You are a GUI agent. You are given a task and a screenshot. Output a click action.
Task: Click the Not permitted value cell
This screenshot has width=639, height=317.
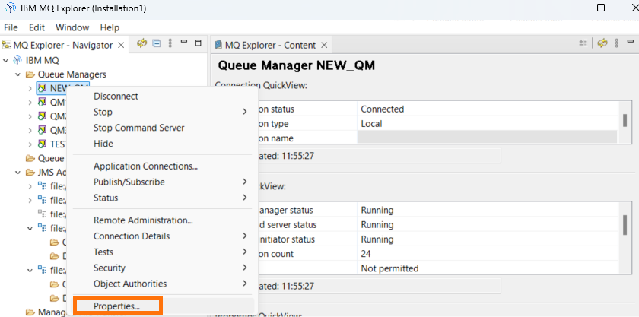(x=488, y=268)
